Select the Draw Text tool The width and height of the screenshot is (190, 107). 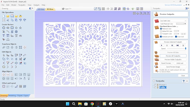4,36
